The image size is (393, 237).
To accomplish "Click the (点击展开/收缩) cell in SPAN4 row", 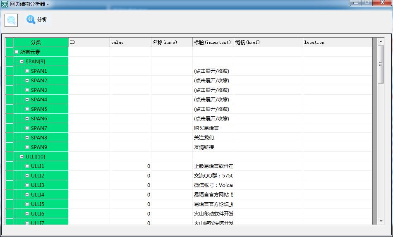I will [x=213, y=100].
